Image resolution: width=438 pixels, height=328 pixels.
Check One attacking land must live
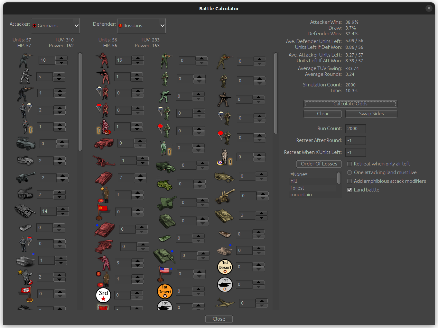(x=349, y=173)
